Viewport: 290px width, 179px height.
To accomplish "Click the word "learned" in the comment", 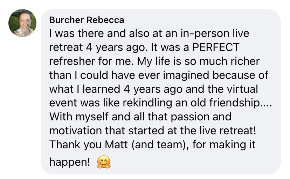I will point(102,89).
